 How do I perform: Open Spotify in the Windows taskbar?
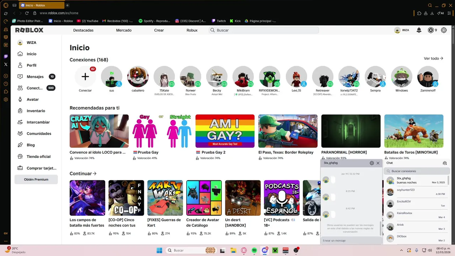pos(254,250)
